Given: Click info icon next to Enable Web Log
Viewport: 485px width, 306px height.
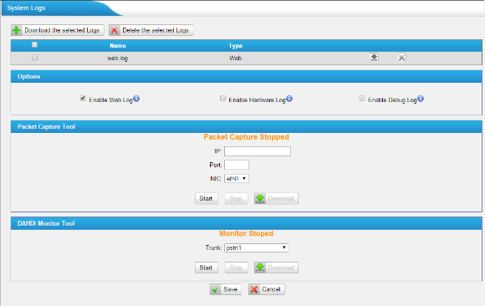Looking at the screenshot, I should coord(136,99).
